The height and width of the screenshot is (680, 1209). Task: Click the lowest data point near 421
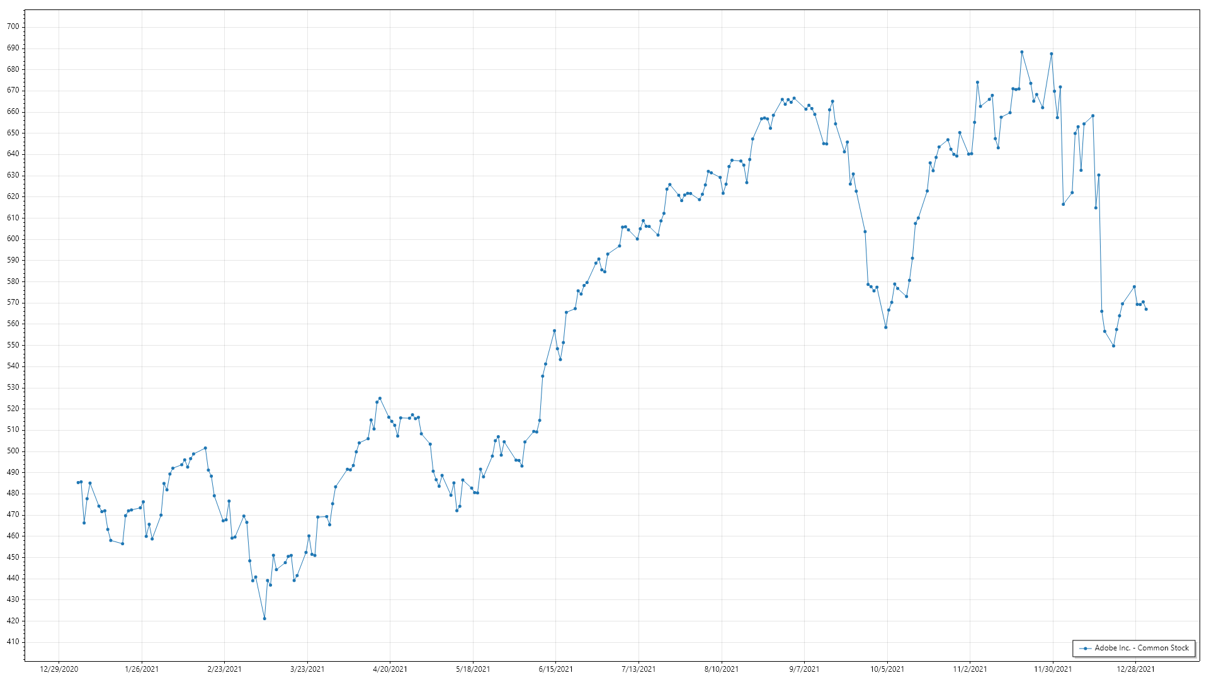coord(264,618)
